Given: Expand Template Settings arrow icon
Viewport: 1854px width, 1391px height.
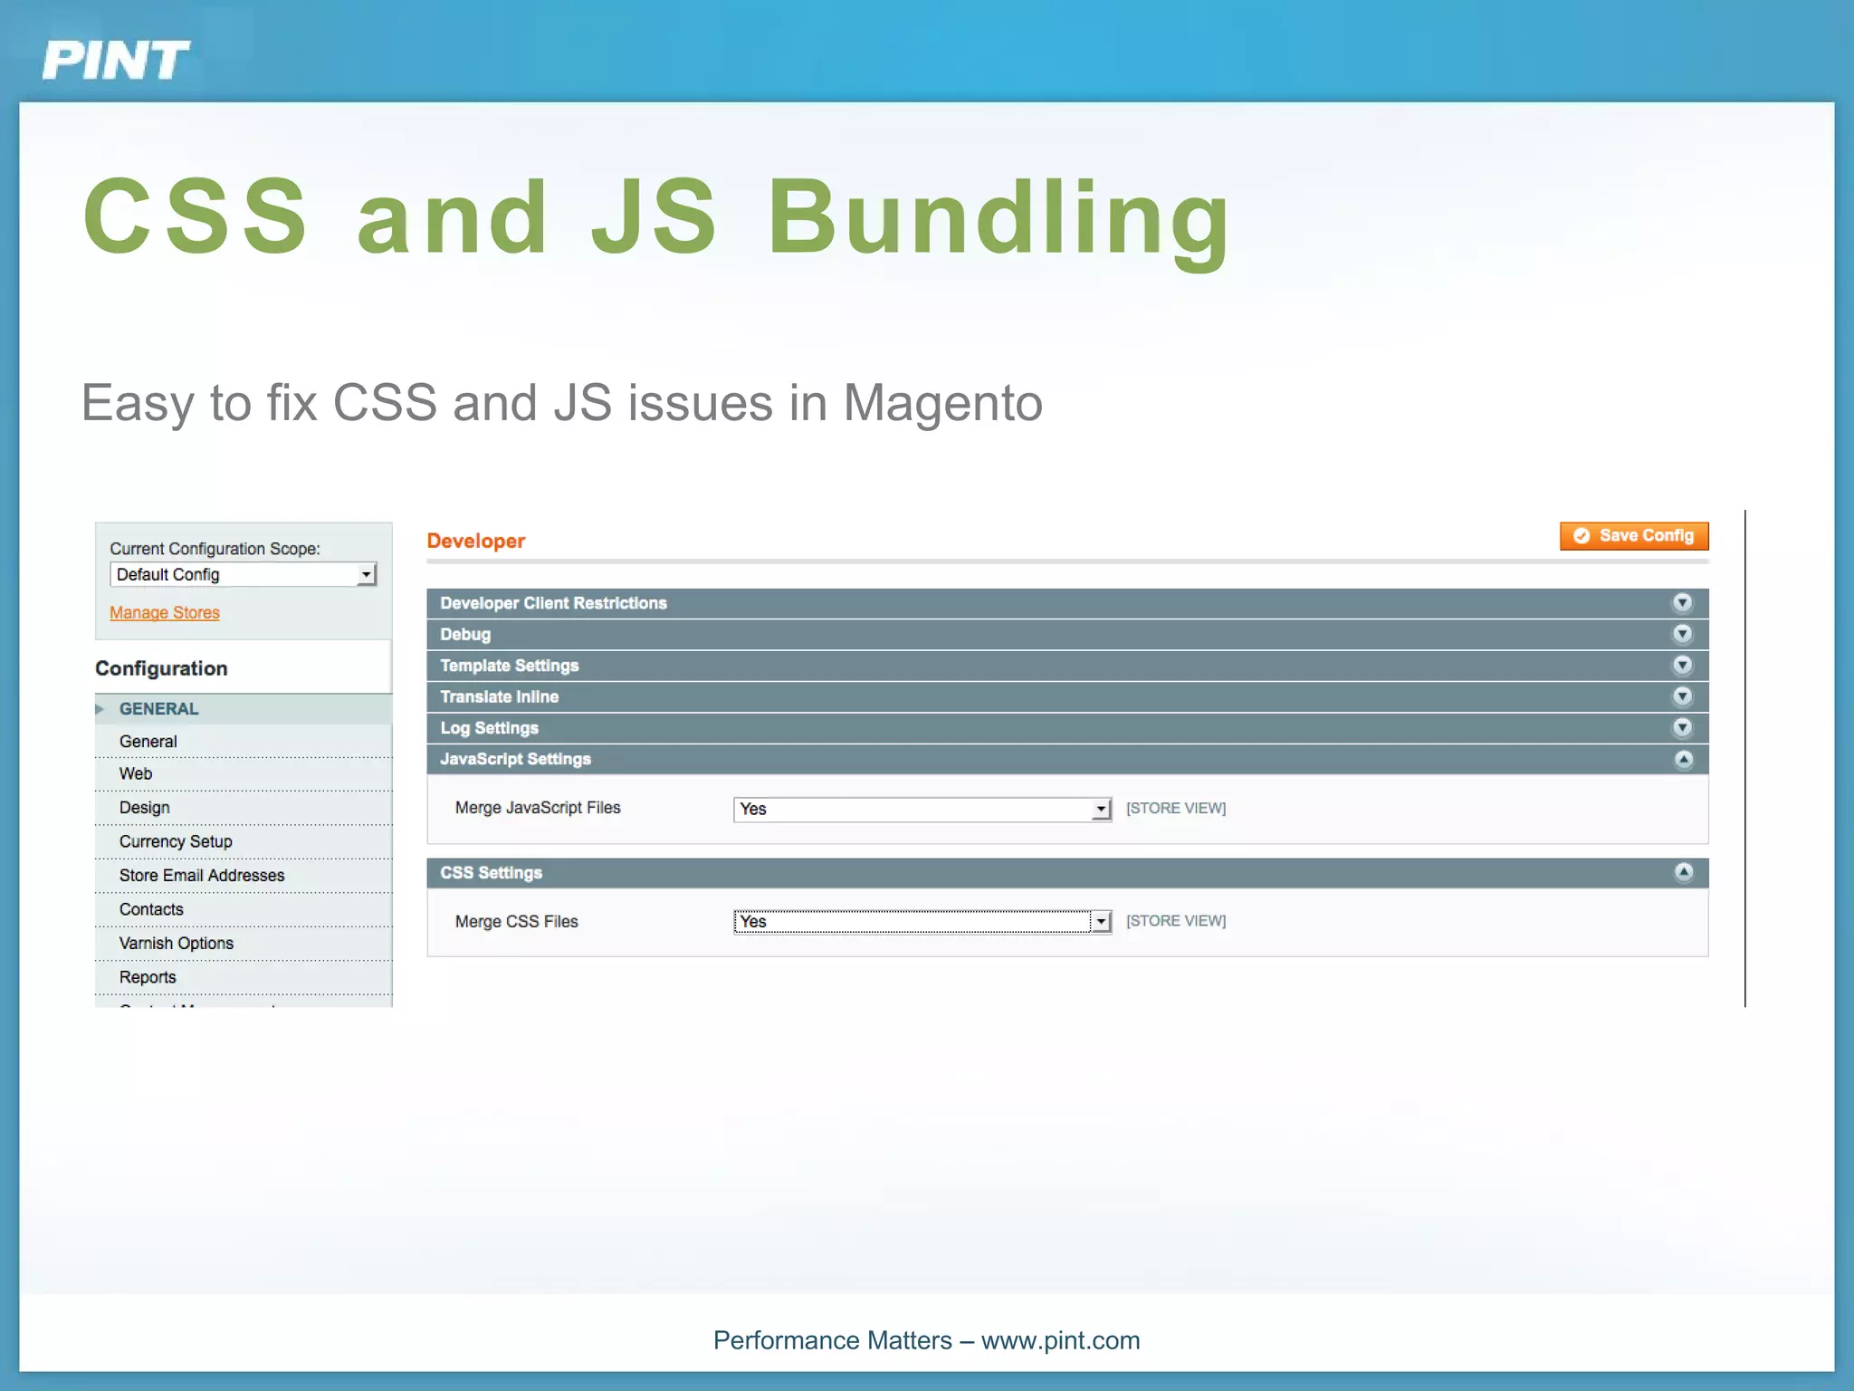Looking at the screenshot, I should 1682,665.
